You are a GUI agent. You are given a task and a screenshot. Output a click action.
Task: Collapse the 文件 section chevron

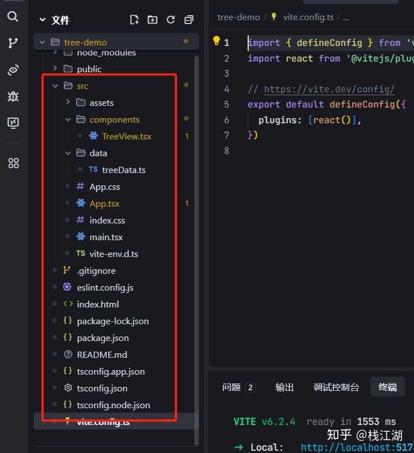point(43,20)
